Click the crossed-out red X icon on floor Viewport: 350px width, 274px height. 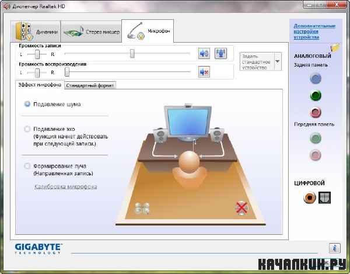click(x=242, y=208)
